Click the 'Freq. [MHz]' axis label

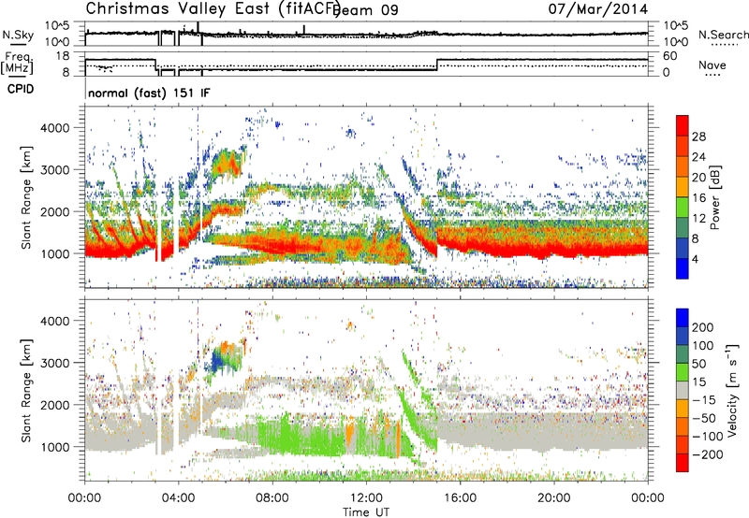coord(17,63)
